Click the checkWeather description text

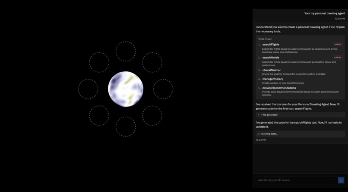tap(294, 74)
